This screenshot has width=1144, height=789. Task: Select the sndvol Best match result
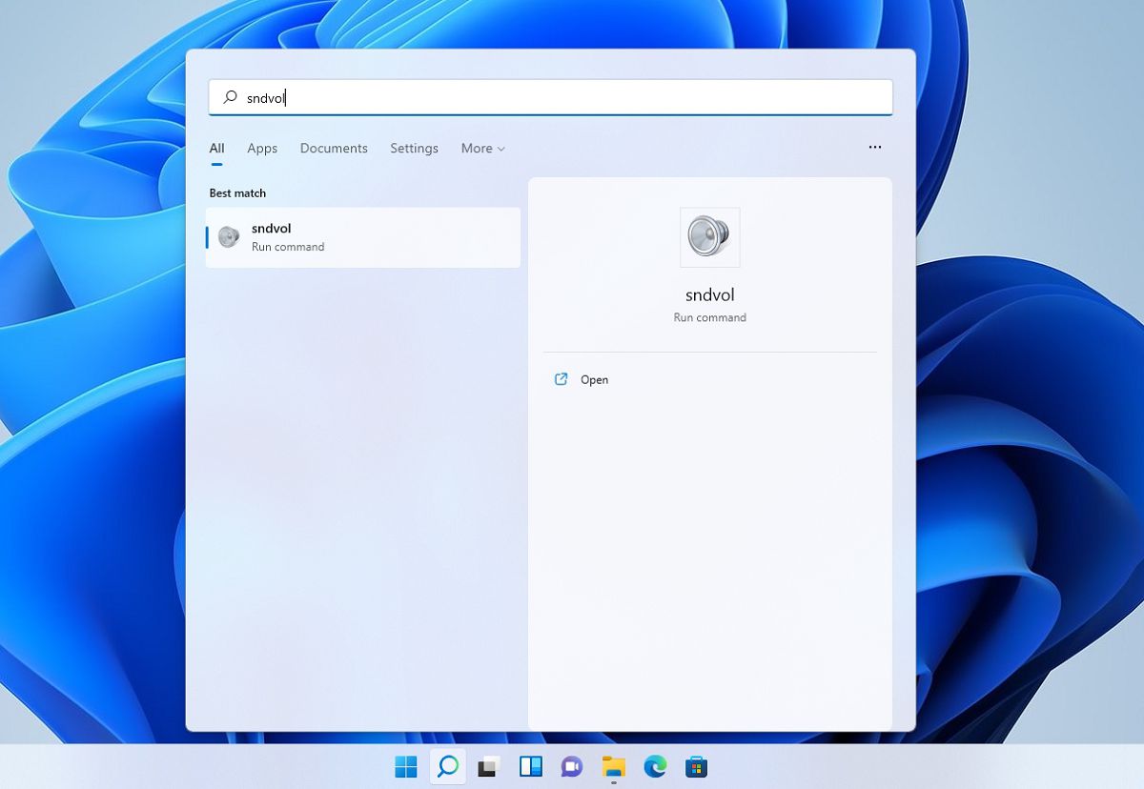point(362,236)
